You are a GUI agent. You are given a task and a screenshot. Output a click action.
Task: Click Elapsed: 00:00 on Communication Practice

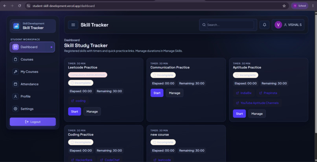[x=163, y=83]
